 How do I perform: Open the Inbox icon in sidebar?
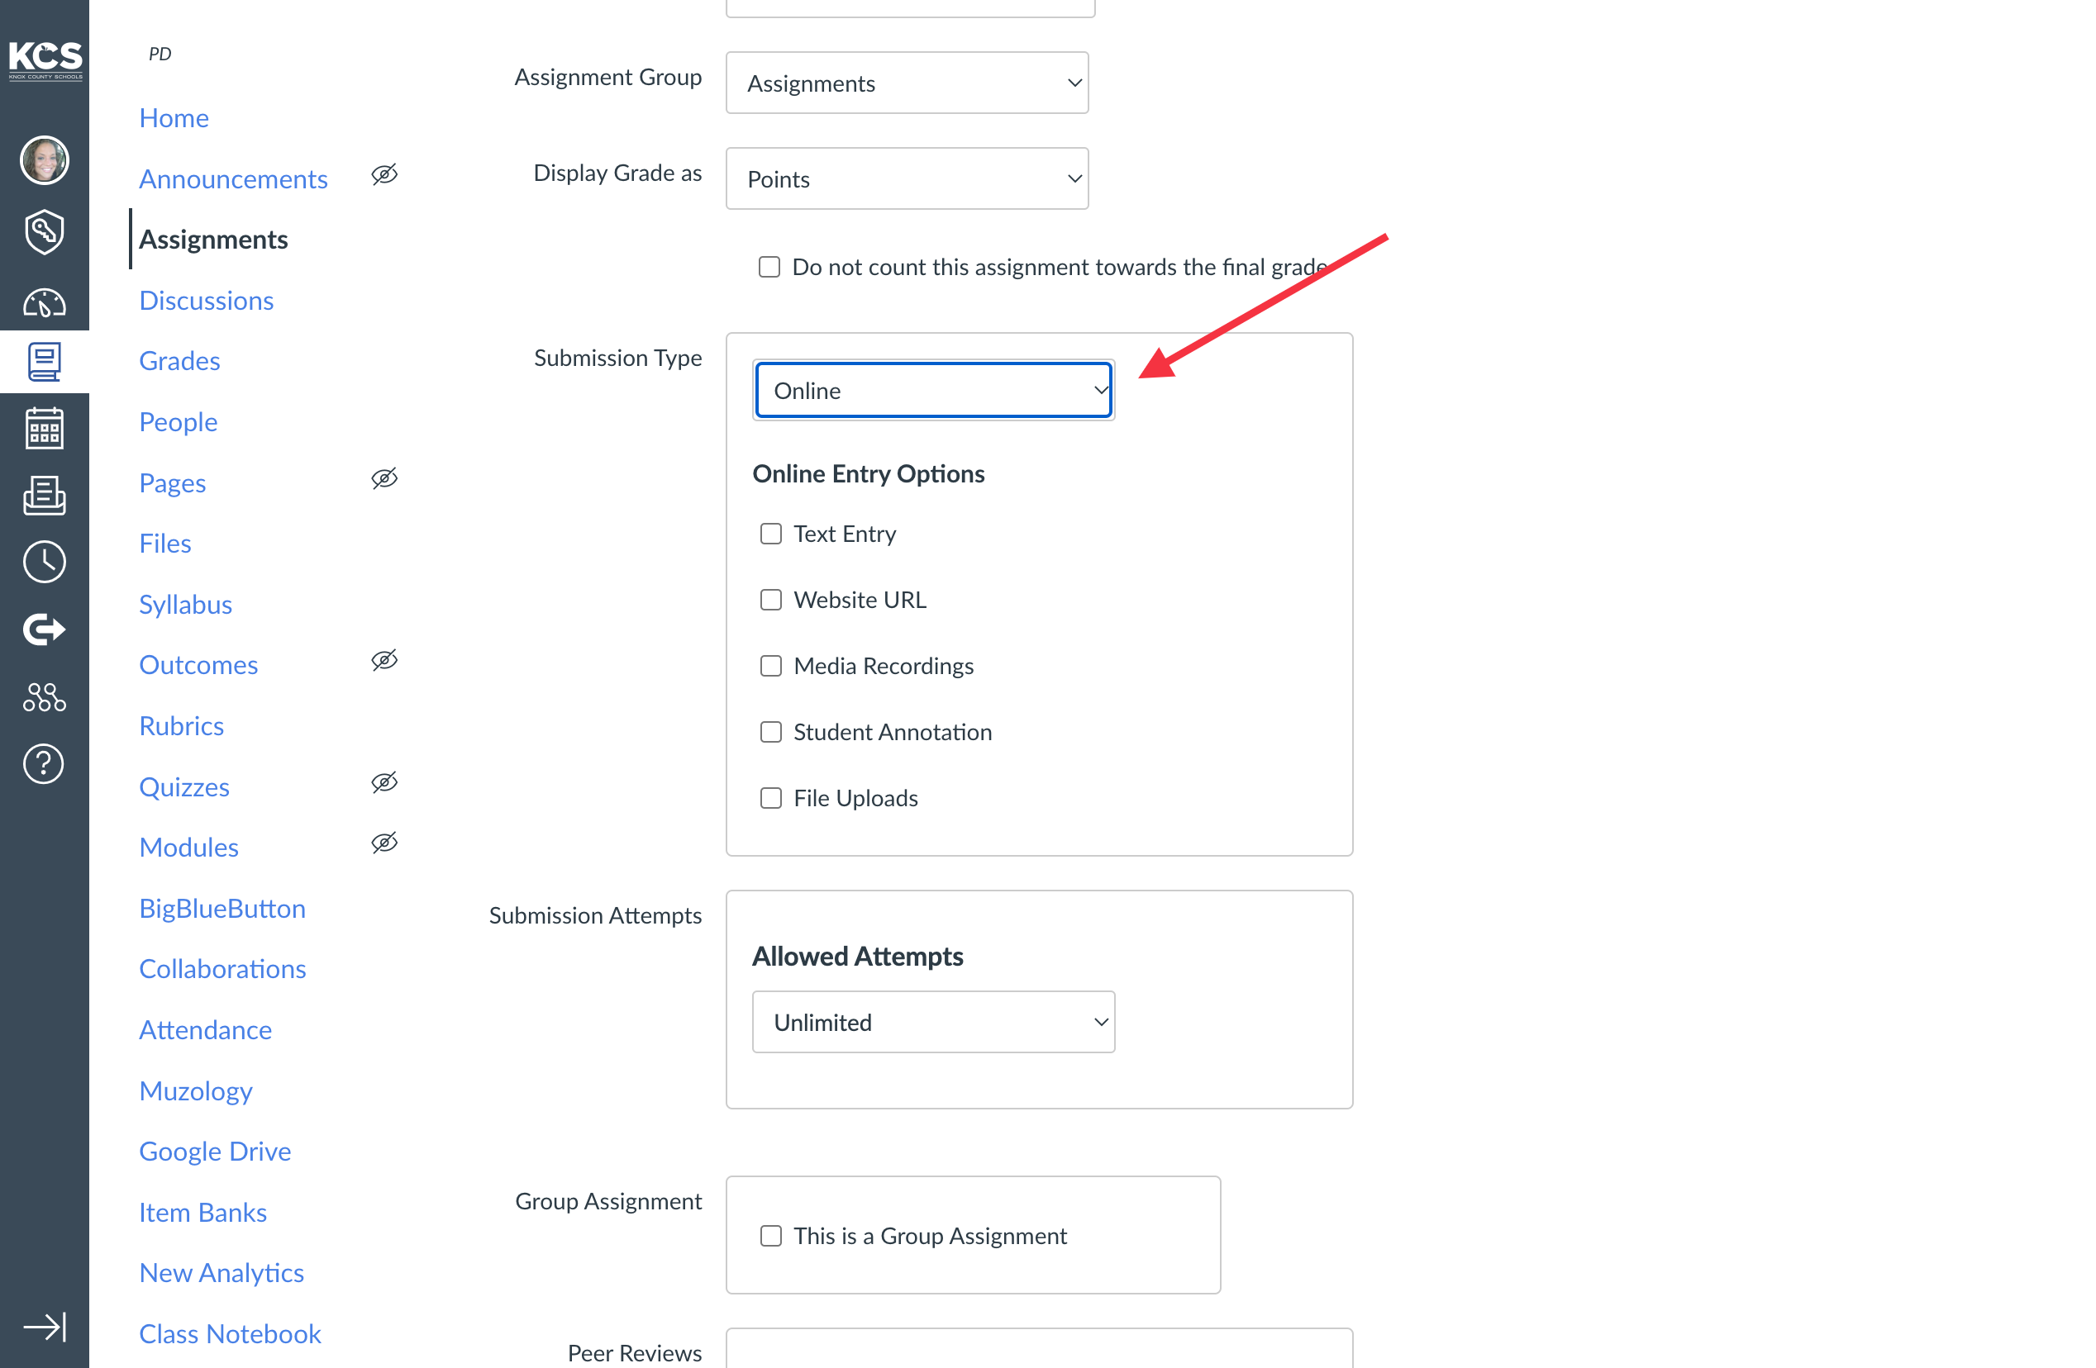click(x=44, y=496)
